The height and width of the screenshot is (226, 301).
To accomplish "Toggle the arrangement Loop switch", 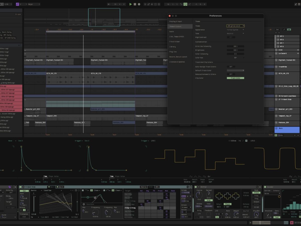I will pos(185,4).
